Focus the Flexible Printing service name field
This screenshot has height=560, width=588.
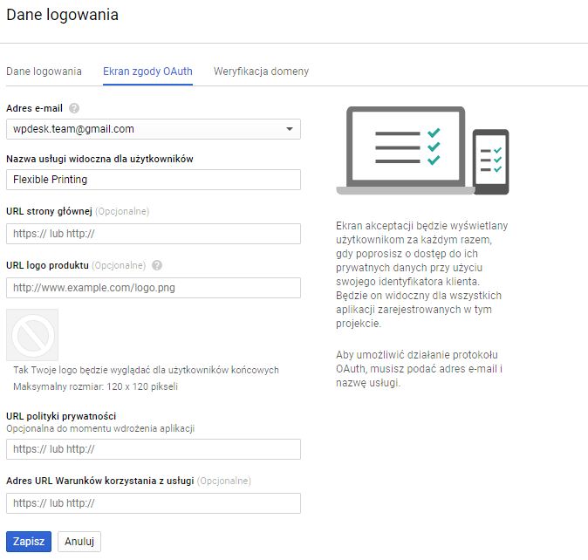pyautogui.click(x=154, y=180)
